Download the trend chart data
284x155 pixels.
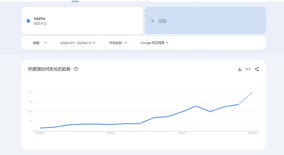coord(240,69)
